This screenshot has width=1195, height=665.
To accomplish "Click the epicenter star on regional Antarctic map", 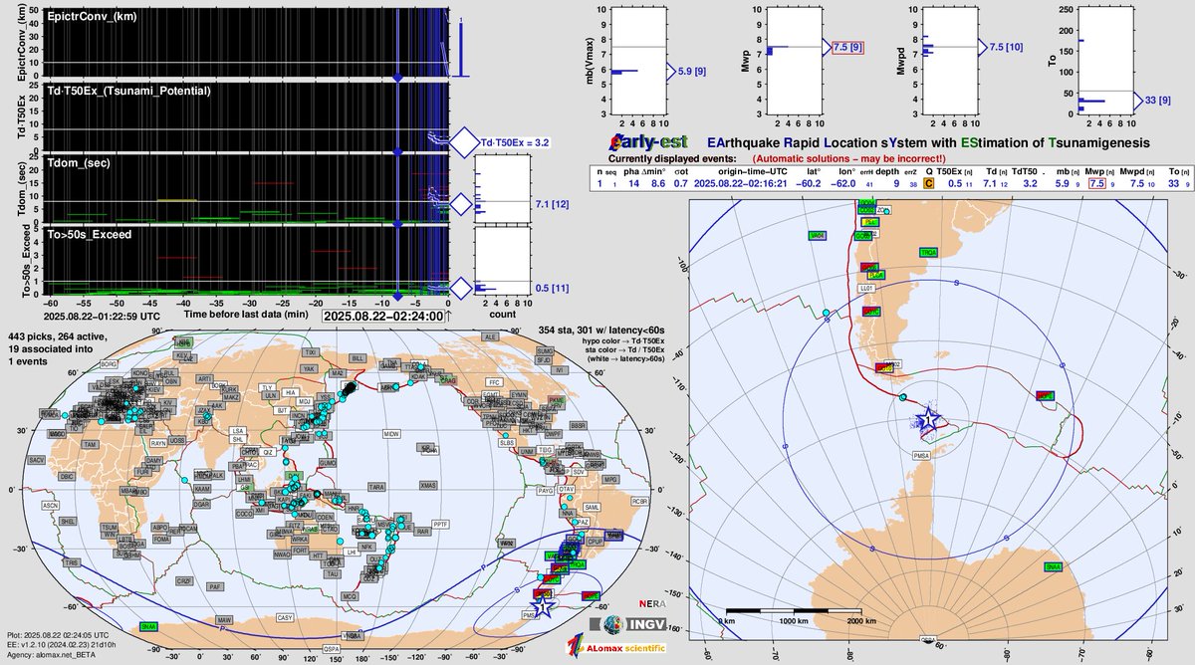I will [x=928, y=419].
